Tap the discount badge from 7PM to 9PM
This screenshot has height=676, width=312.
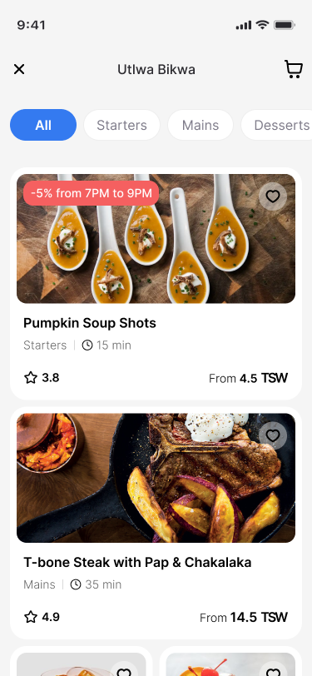tap(92, 193)
